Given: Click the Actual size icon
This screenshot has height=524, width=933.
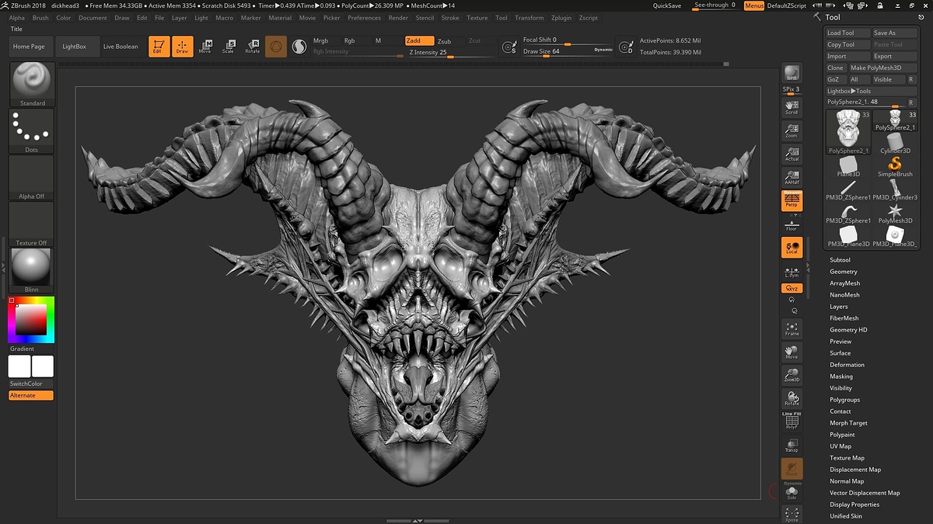Looking at the screenshot, I should (791, 153).
